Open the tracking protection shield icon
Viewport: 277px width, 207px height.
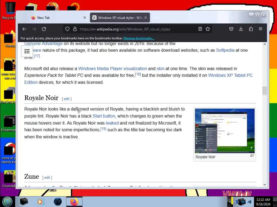pyautogui.click(x=67, y=29)
